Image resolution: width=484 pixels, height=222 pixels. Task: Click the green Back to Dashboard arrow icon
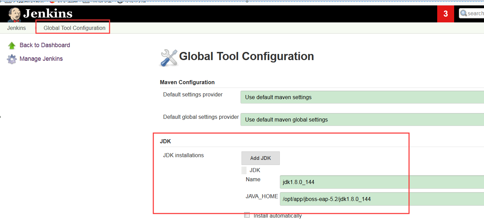[12, 45]
